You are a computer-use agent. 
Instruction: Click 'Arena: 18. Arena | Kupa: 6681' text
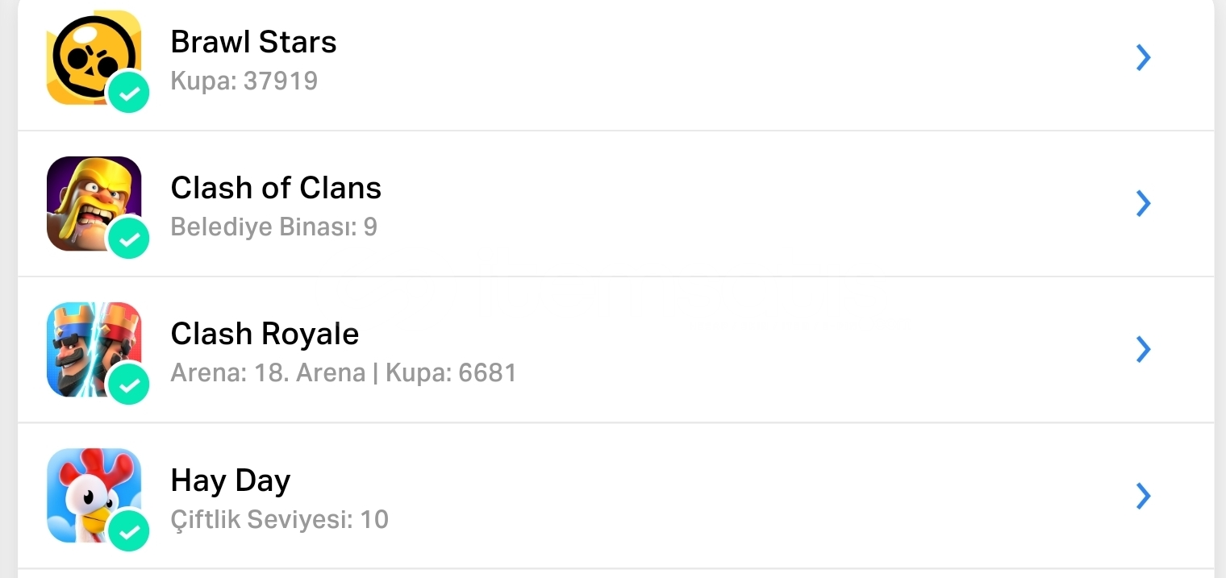(x=344, y=373)
